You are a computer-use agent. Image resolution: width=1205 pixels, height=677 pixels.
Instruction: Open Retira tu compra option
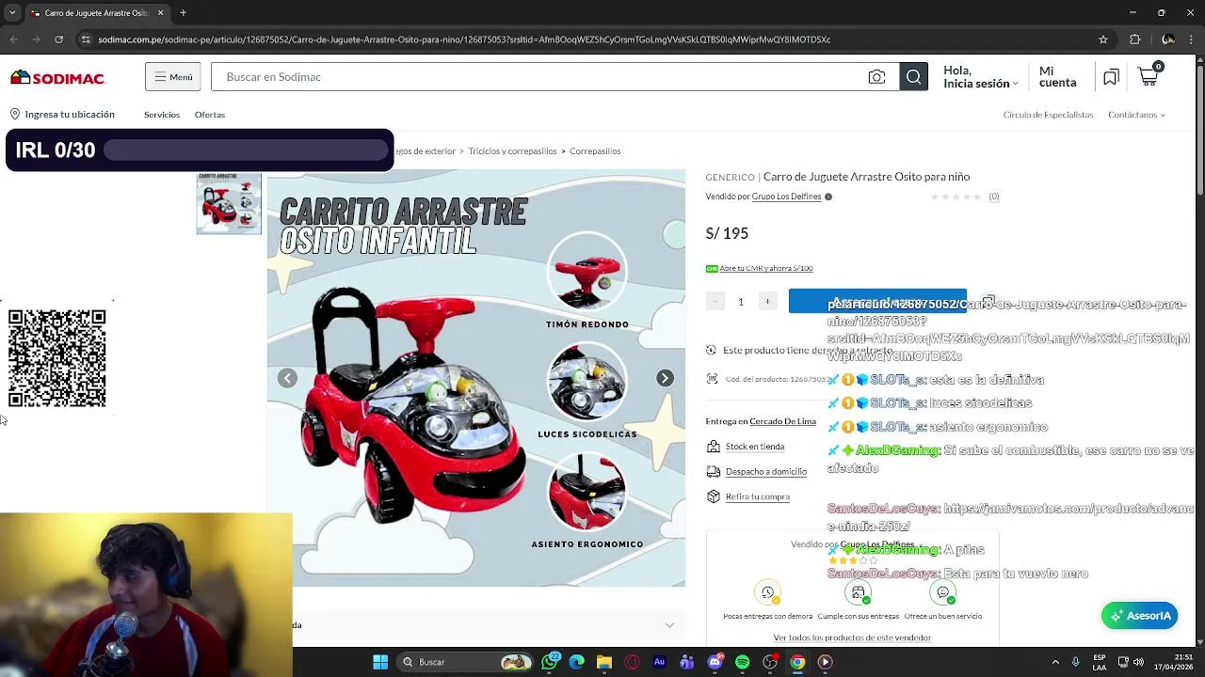(757, 496)
